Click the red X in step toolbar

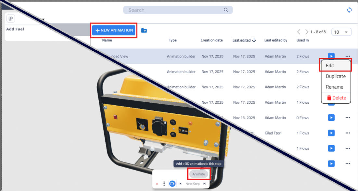tap(157, 184)
